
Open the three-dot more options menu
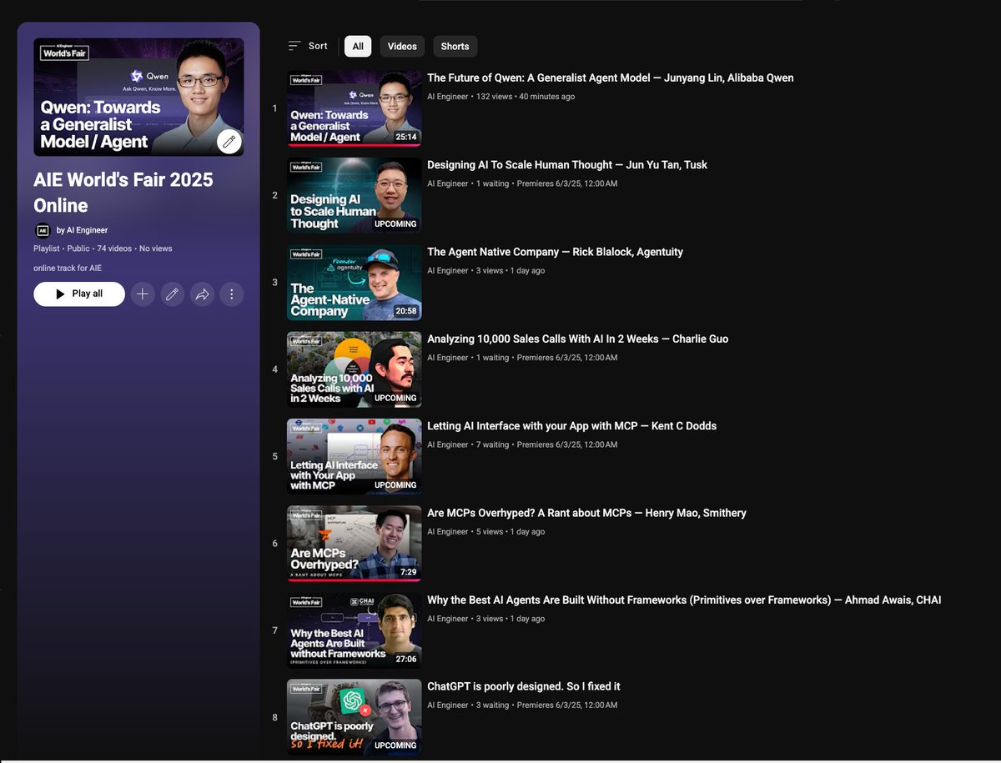coord(232,294)
